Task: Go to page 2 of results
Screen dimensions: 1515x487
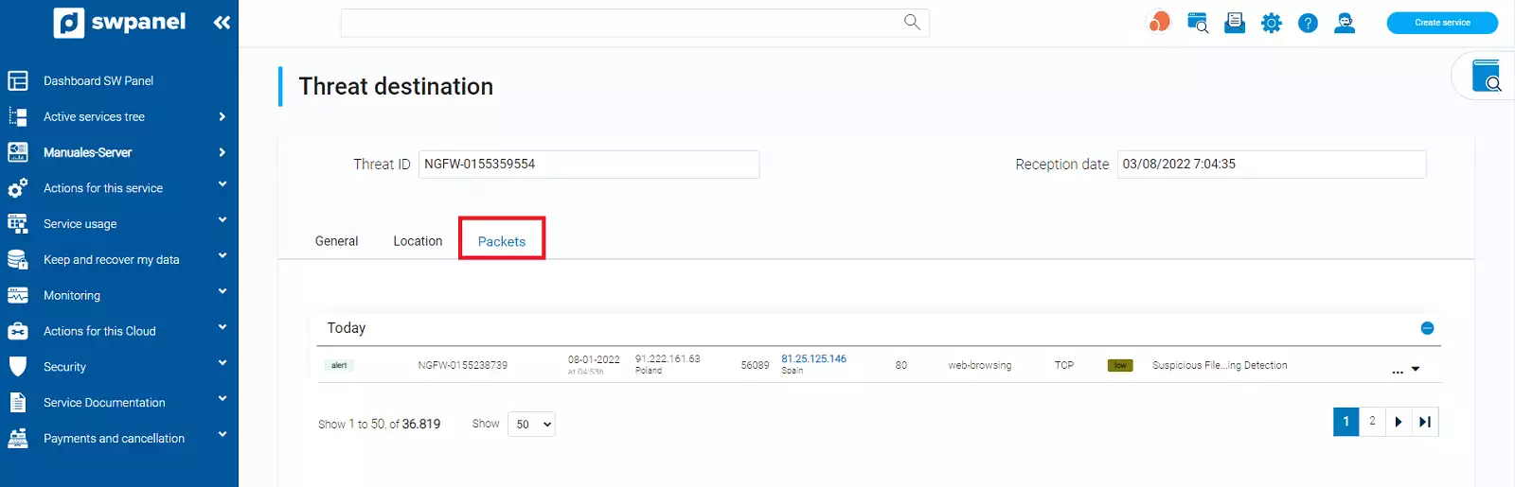Action: [1372, 422]
